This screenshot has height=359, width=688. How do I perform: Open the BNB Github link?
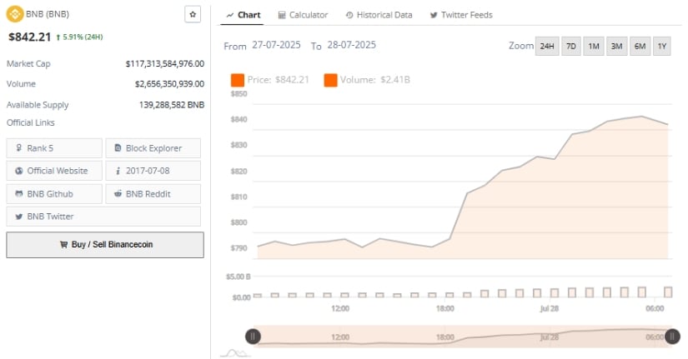point(54,194)
